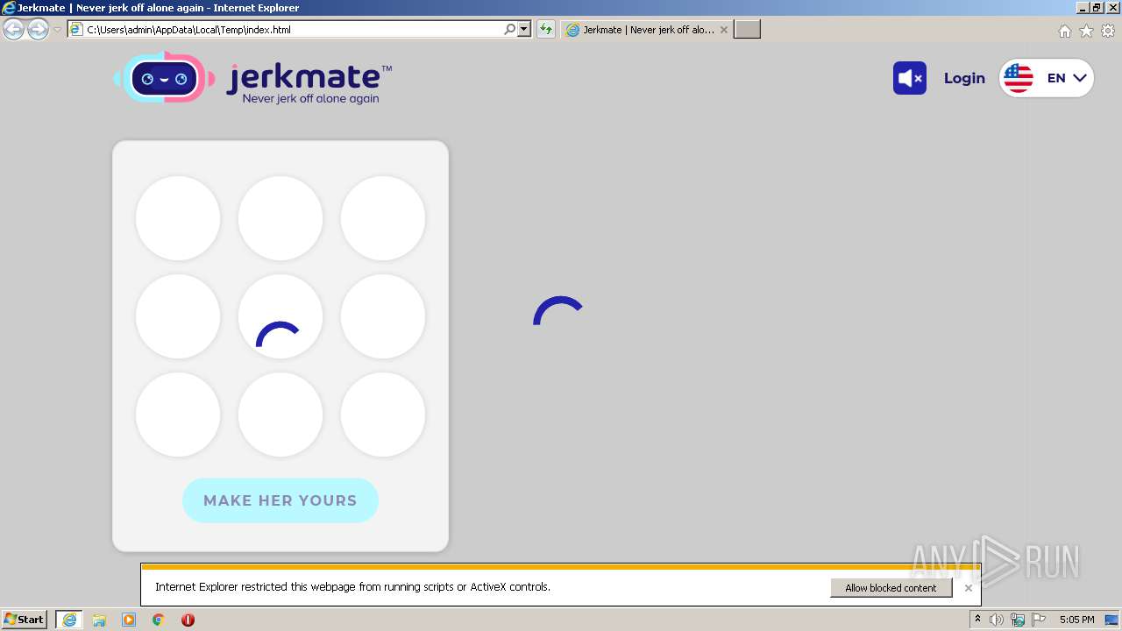The image size is (1122, 631).
Task: Go forward with IE forward arrow
Action: (x=38, y=29)
